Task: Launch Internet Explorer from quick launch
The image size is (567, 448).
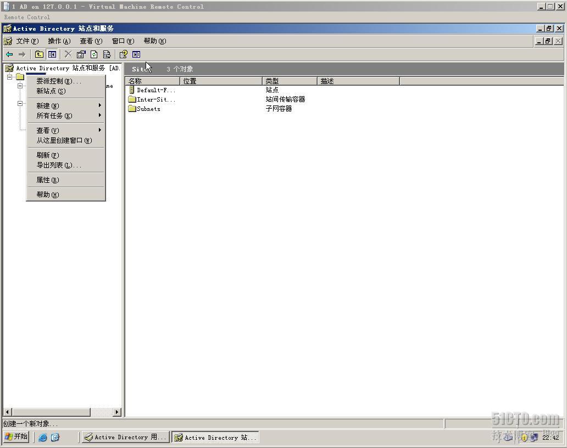Action: pos(43,438)
